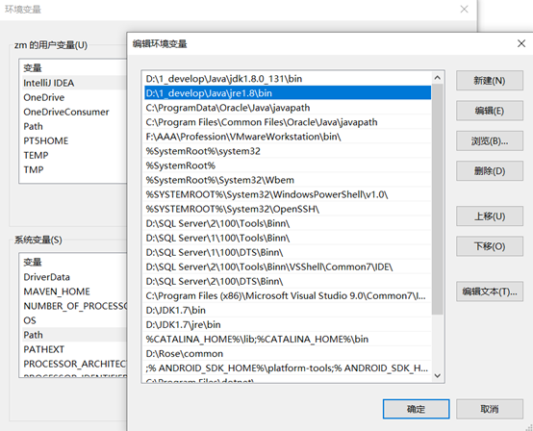Select C:\Program Files\Common Files\Oracle\Java\javapath
Screen dimensions: 533x431
[x=288, y=122]
